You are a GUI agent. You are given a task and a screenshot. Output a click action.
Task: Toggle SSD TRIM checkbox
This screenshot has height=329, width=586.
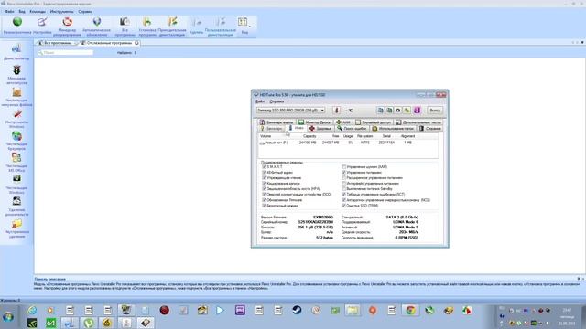(x=344, y=206)
